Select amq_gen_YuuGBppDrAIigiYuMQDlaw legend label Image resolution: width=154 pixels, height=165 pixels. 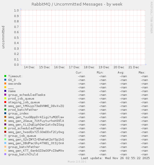pyautogui.click(x=36, y=117)
